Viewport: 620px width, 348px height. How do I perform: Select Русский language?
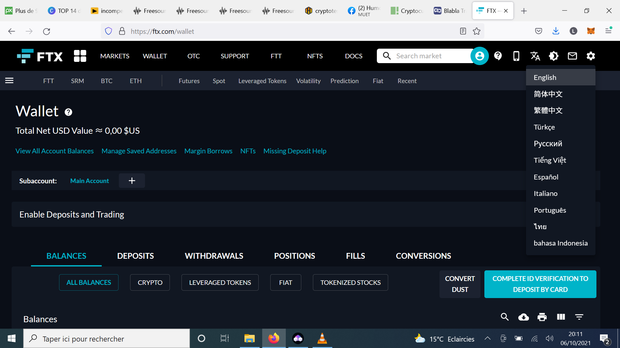[x=561, y=144]
